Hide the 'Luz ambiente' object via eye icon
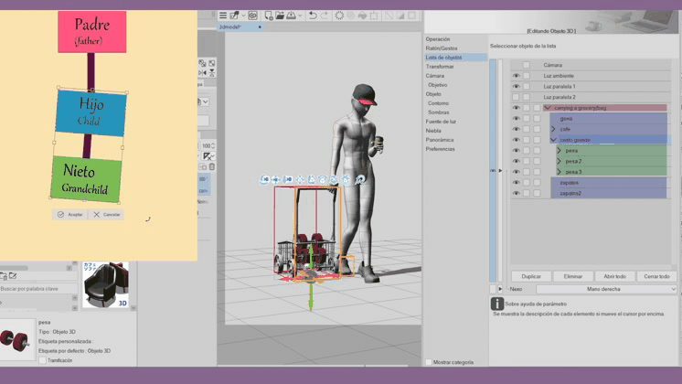Viewport: 682px width, 384px height. (516, 76)
